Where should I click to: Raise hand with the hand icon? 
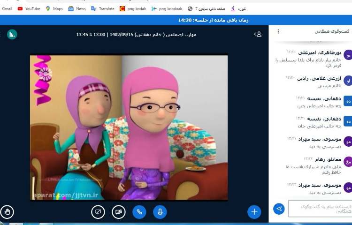pyautogui.click(x=7, y=212)
